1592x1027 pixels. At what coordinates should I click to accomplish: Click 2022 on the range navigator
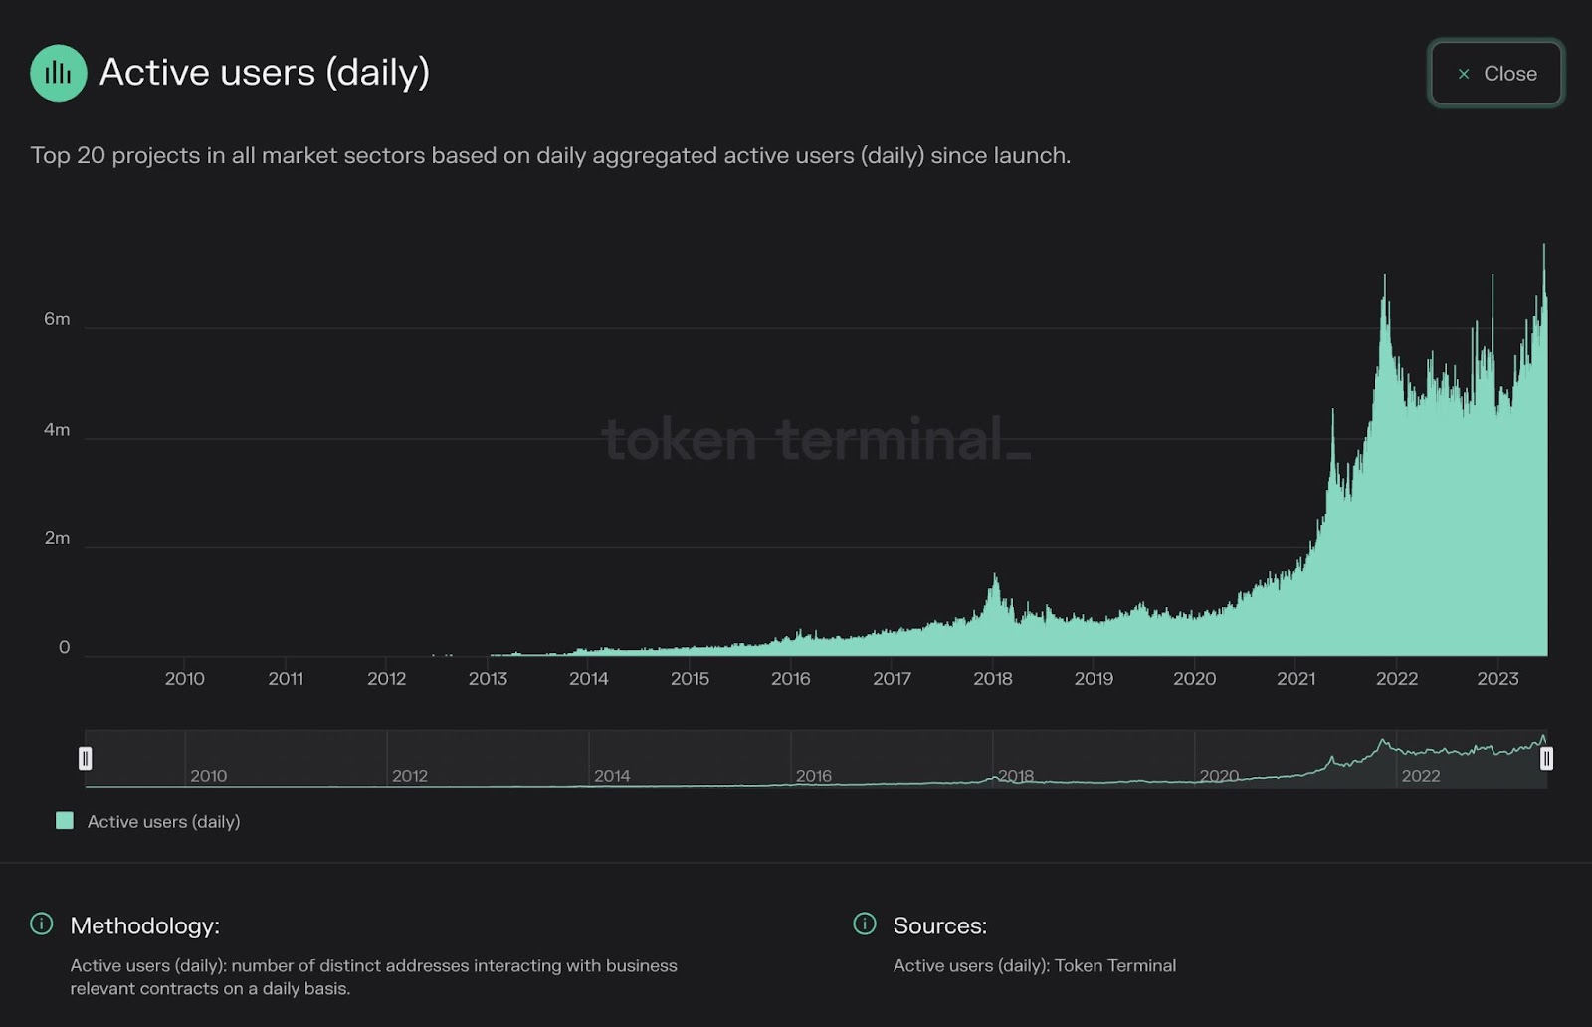(1420, 776)
